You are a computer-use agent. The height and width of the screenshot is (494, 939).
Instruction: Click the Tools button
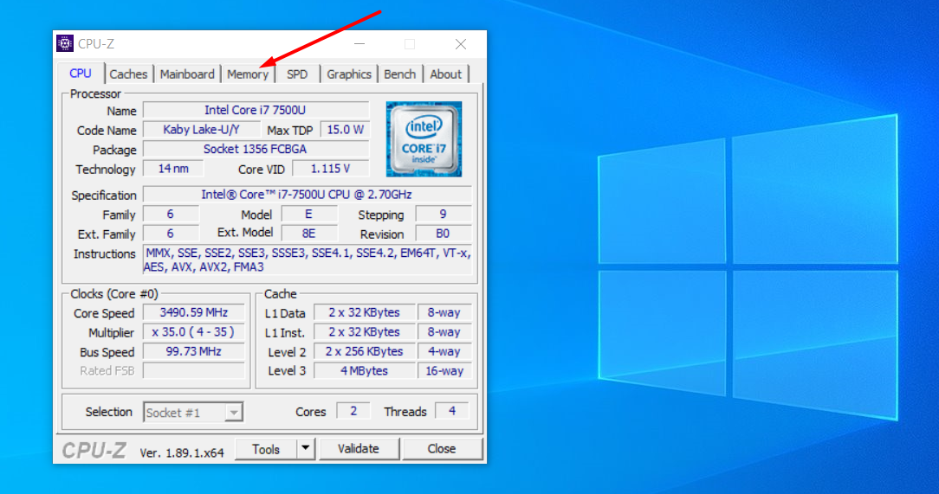266,449
